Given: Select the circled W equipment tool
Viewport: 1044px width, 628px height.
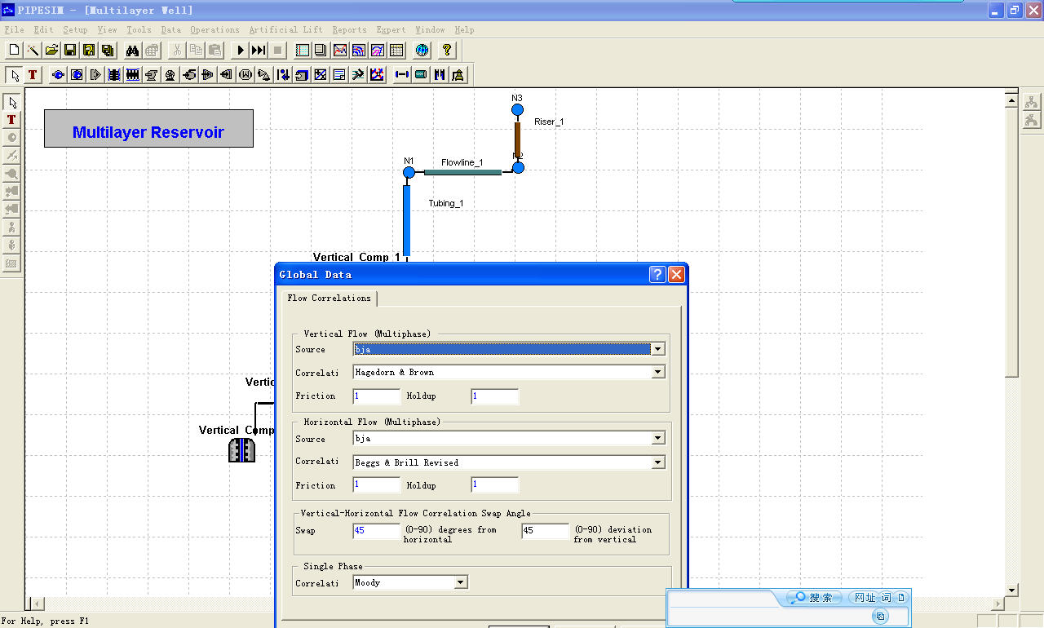Looking at the screenshot, I should tap(245, 75).
